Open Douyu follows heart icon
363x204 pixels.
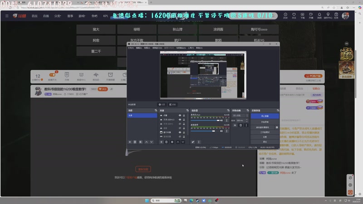pos(294,15)
